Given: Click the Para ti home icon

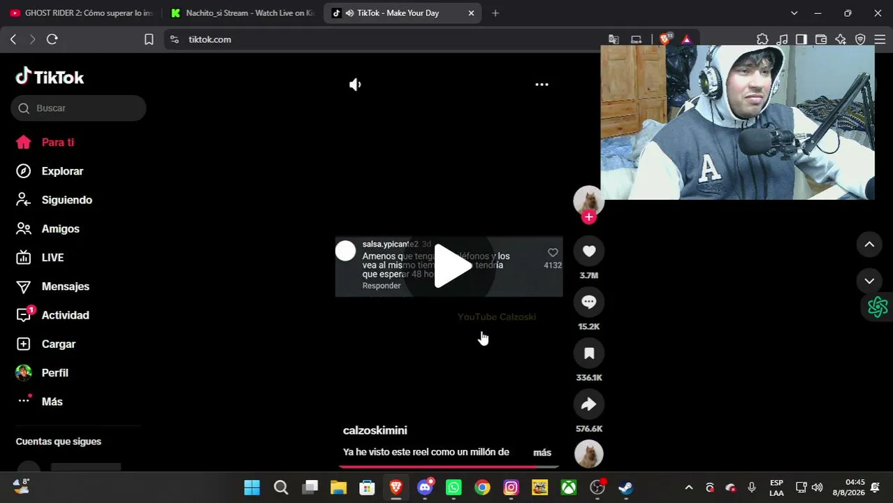Looking at the screenshot, I should pyautogui.click(x=24, y=143).
